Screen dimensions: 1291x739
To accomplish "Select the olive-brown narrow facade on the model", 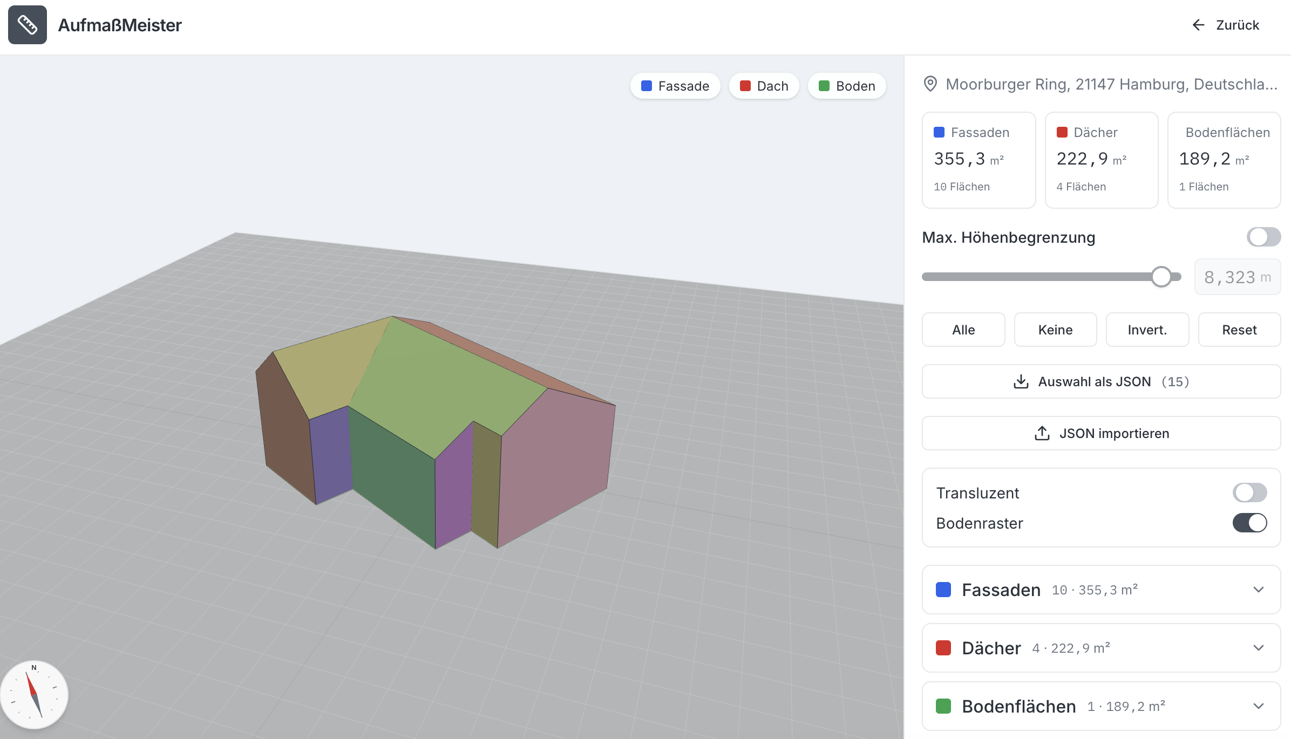I will 486,485.
